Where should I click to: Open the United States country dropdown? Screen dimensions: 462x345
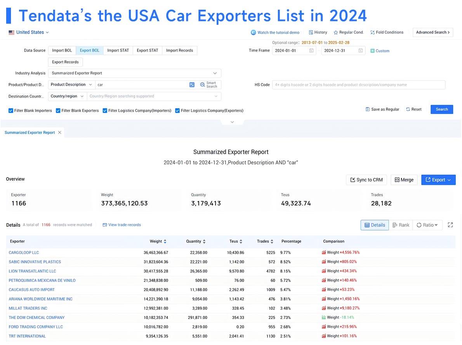[x=29, y=32]
